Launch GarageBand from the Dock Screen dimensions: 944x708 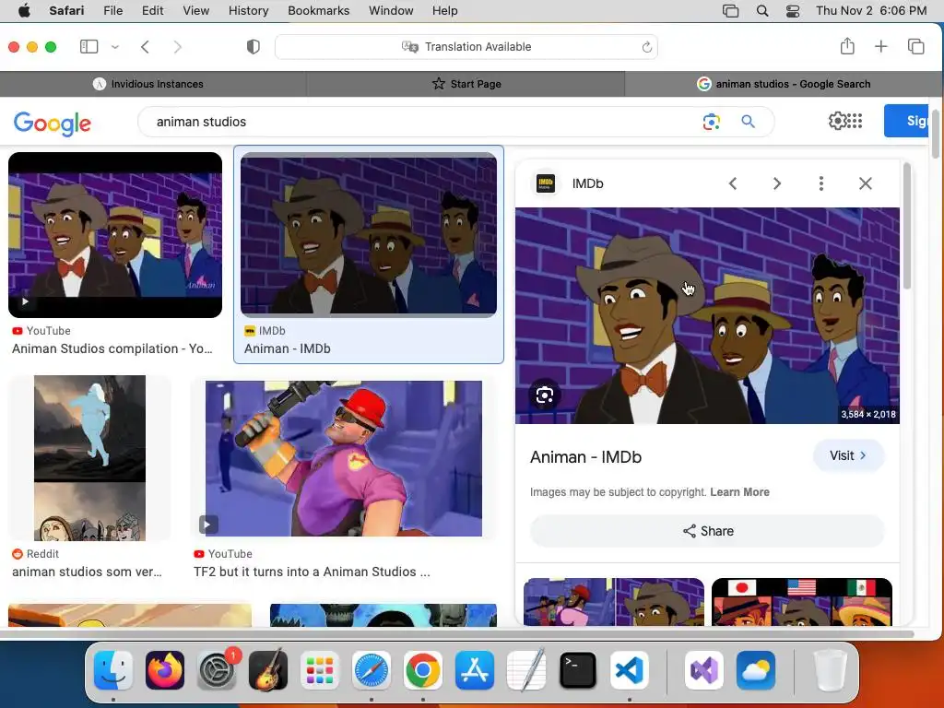pyautogui.click(x=268, y=670)
